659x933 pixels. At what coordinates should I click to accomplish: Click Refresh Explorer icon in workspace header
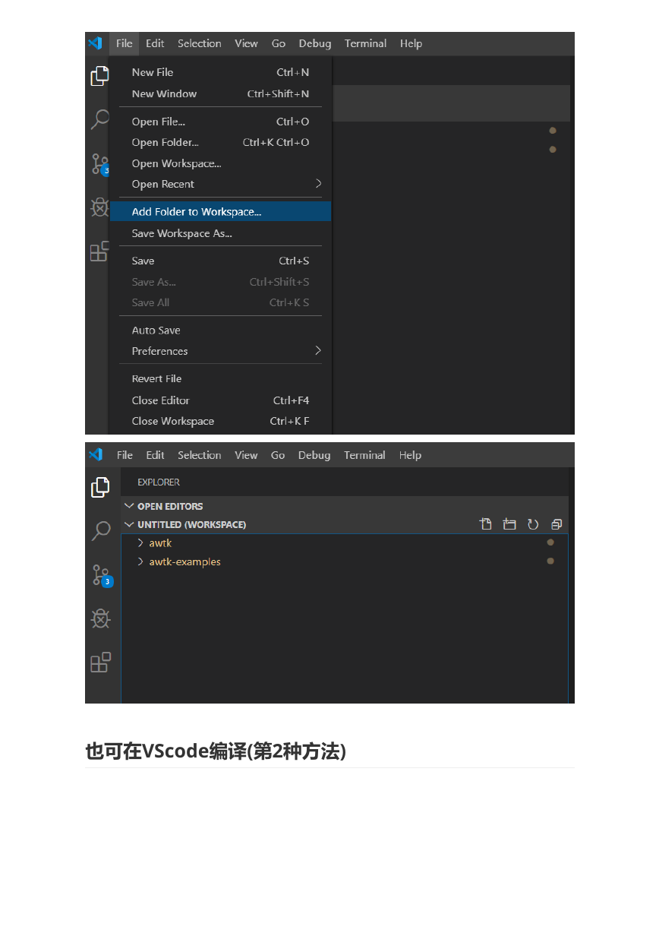pos(533,524)
